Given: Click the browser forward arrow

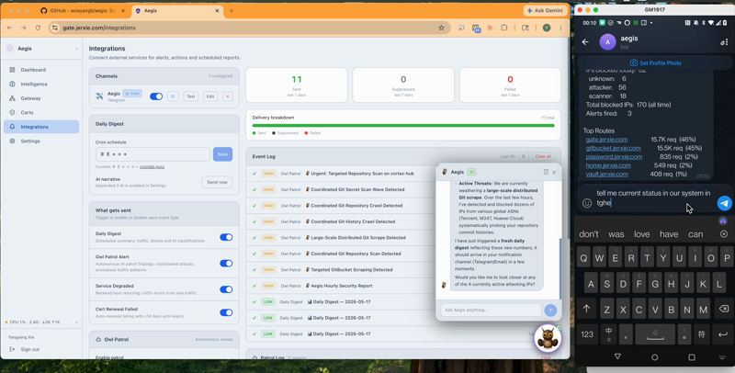Looking at the screenshot, I should tap(24, 28).
